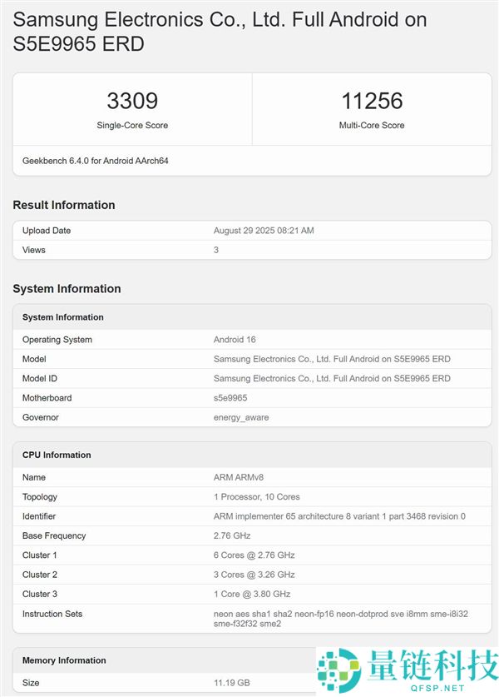This screenshot has width=499, height=697.
Task: Click the bold System Information table header
Action: point(63,317)
